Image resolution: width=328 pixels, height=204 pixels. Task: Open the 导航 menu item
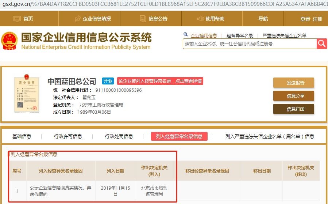point(263,19)
